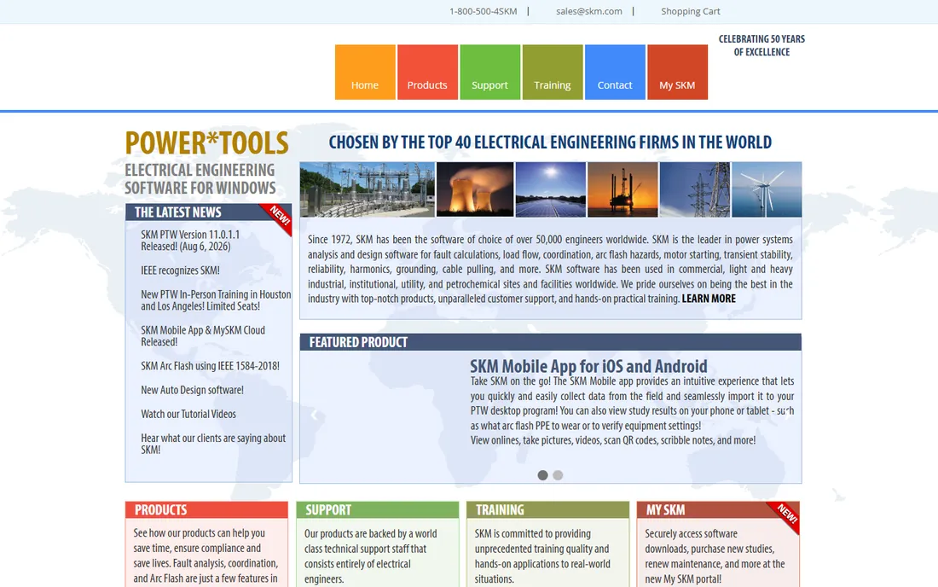Viewport: 938px width, 587px height.
Task: Open the Training navigation tile
Action: tap(553, 72)
